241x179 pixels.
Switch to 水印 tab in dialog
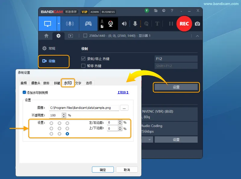[x=68, y=83]
